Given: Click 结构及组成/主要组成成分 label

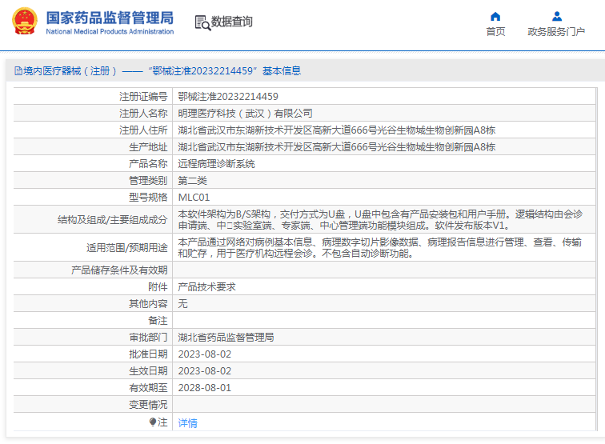Looking at the screenshot, I should (112, 220).
